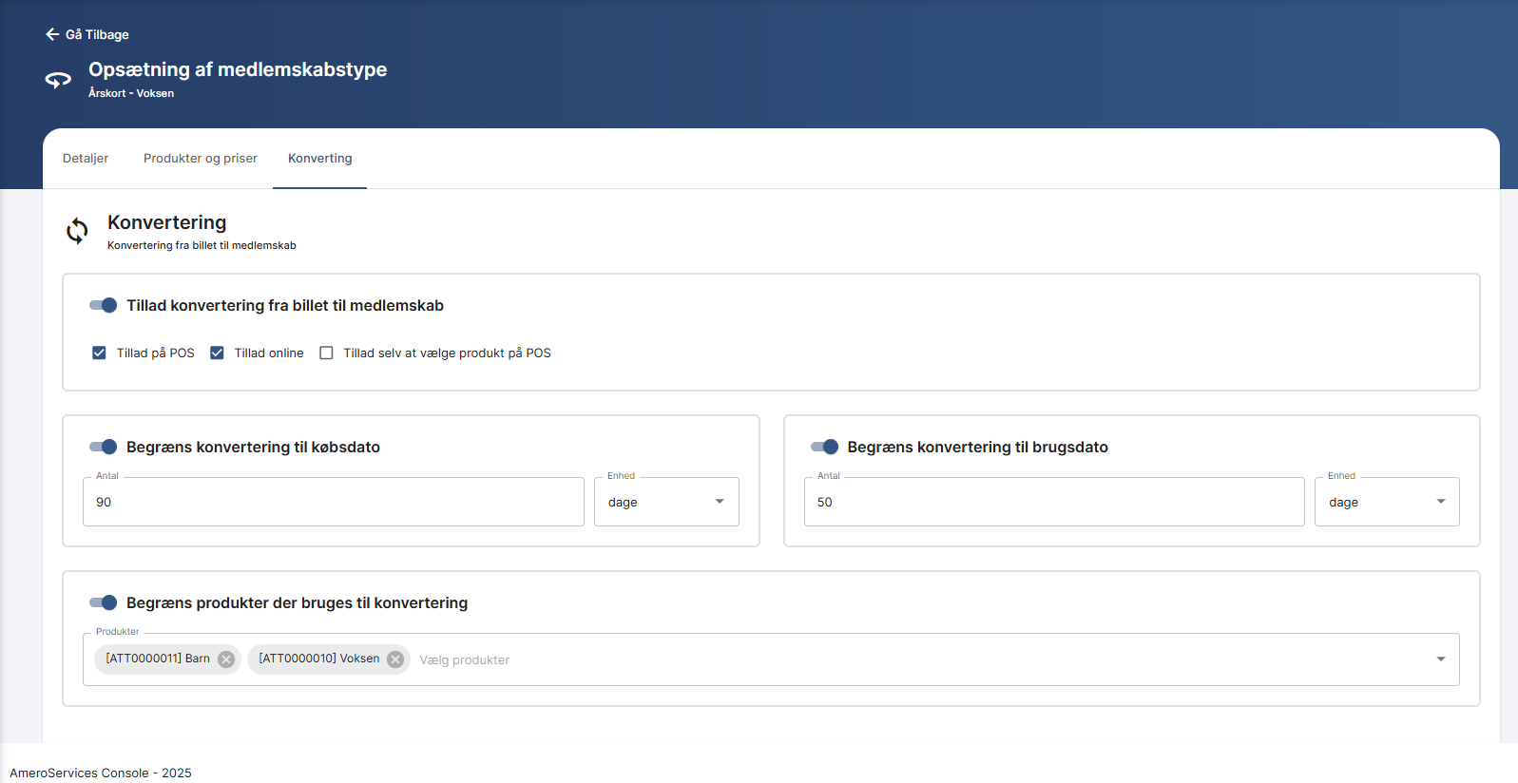Enable Tillad selv at vælge produkt på POS
Viewport: 1518px width, 783px height.
(x=326, y=353)
